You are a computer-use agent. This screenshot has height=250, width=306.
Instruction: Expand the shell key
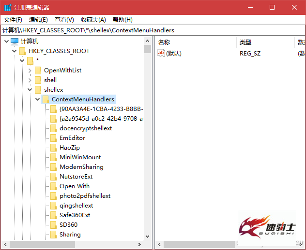[x=30, y=80]
